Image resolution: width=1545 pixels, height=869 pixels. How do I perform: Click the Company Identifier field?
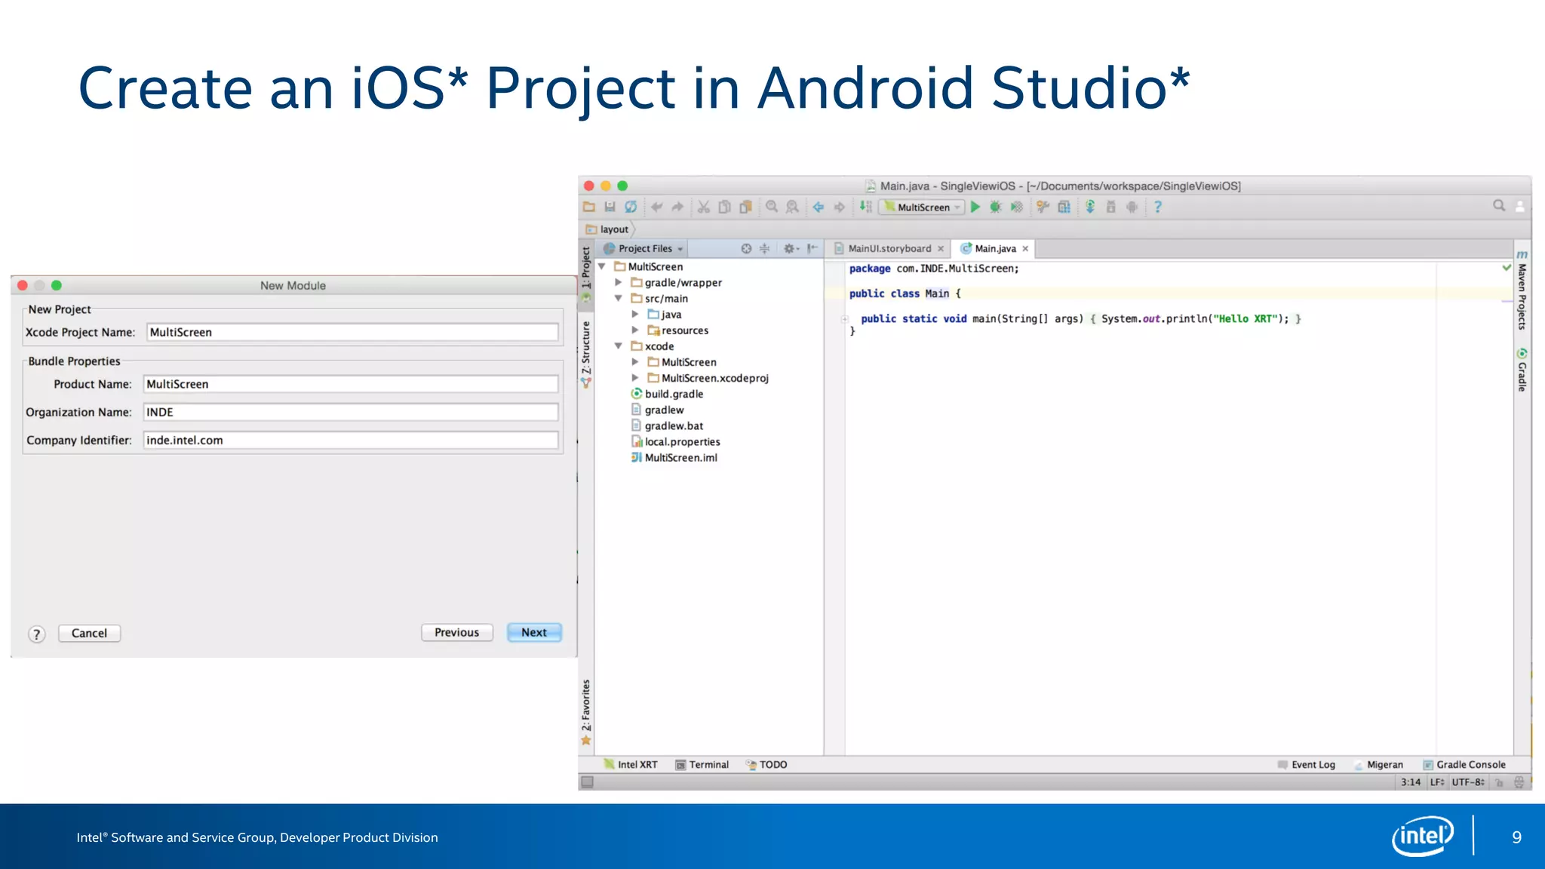(351, 440)
